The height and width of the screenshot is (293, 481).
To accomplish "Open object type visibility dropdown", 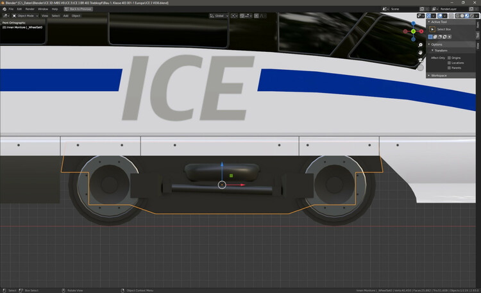I will pyautogui.click(x=421, y=15).
